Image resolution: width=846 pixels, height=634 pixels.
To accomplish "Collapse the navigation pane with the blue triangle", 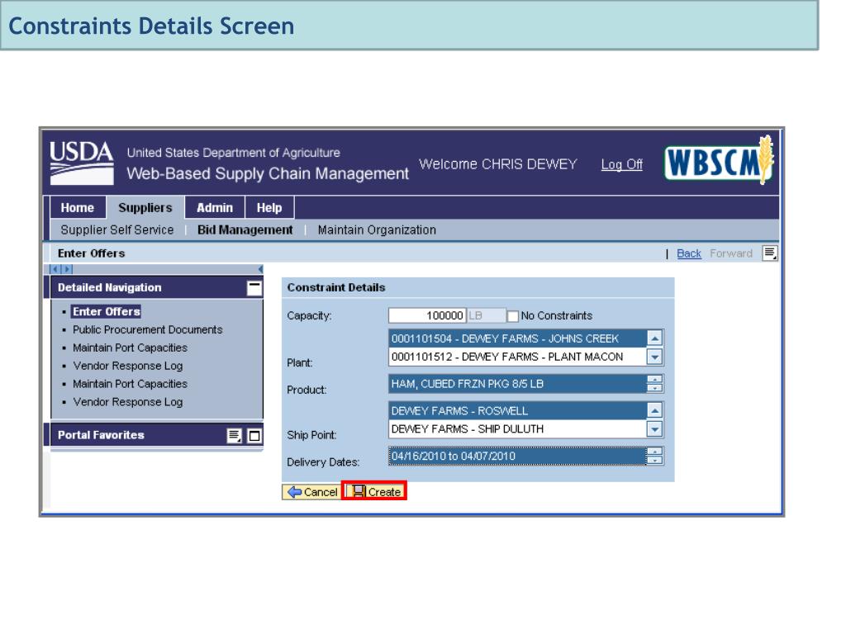I will (x=260, y=269).
